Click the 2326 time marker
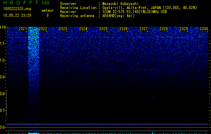The width and height of the screenshot is (211, 134). pos(123,29)
